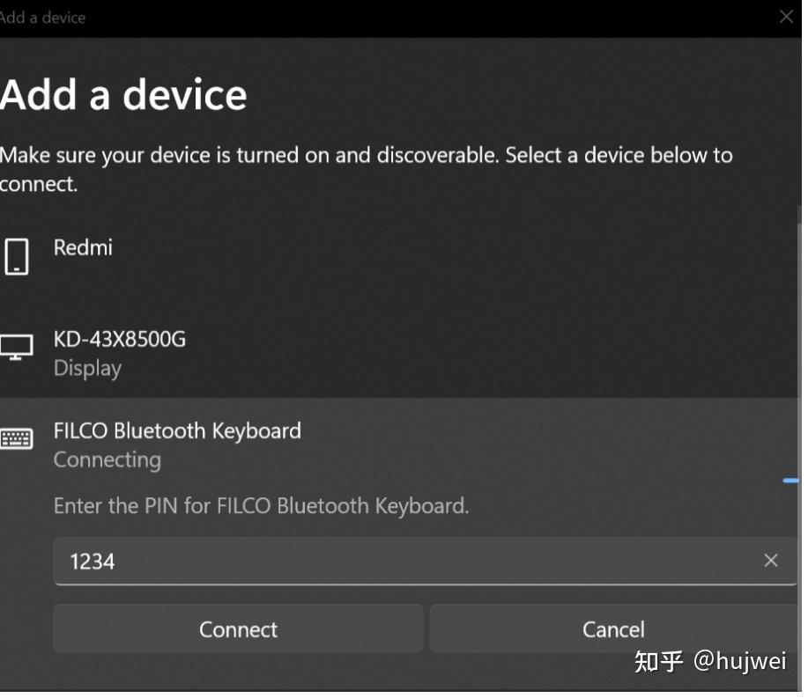Click the Connecting status text
Image resolution: width=808 pixels, height=698 pixels.
click(107, 459)
